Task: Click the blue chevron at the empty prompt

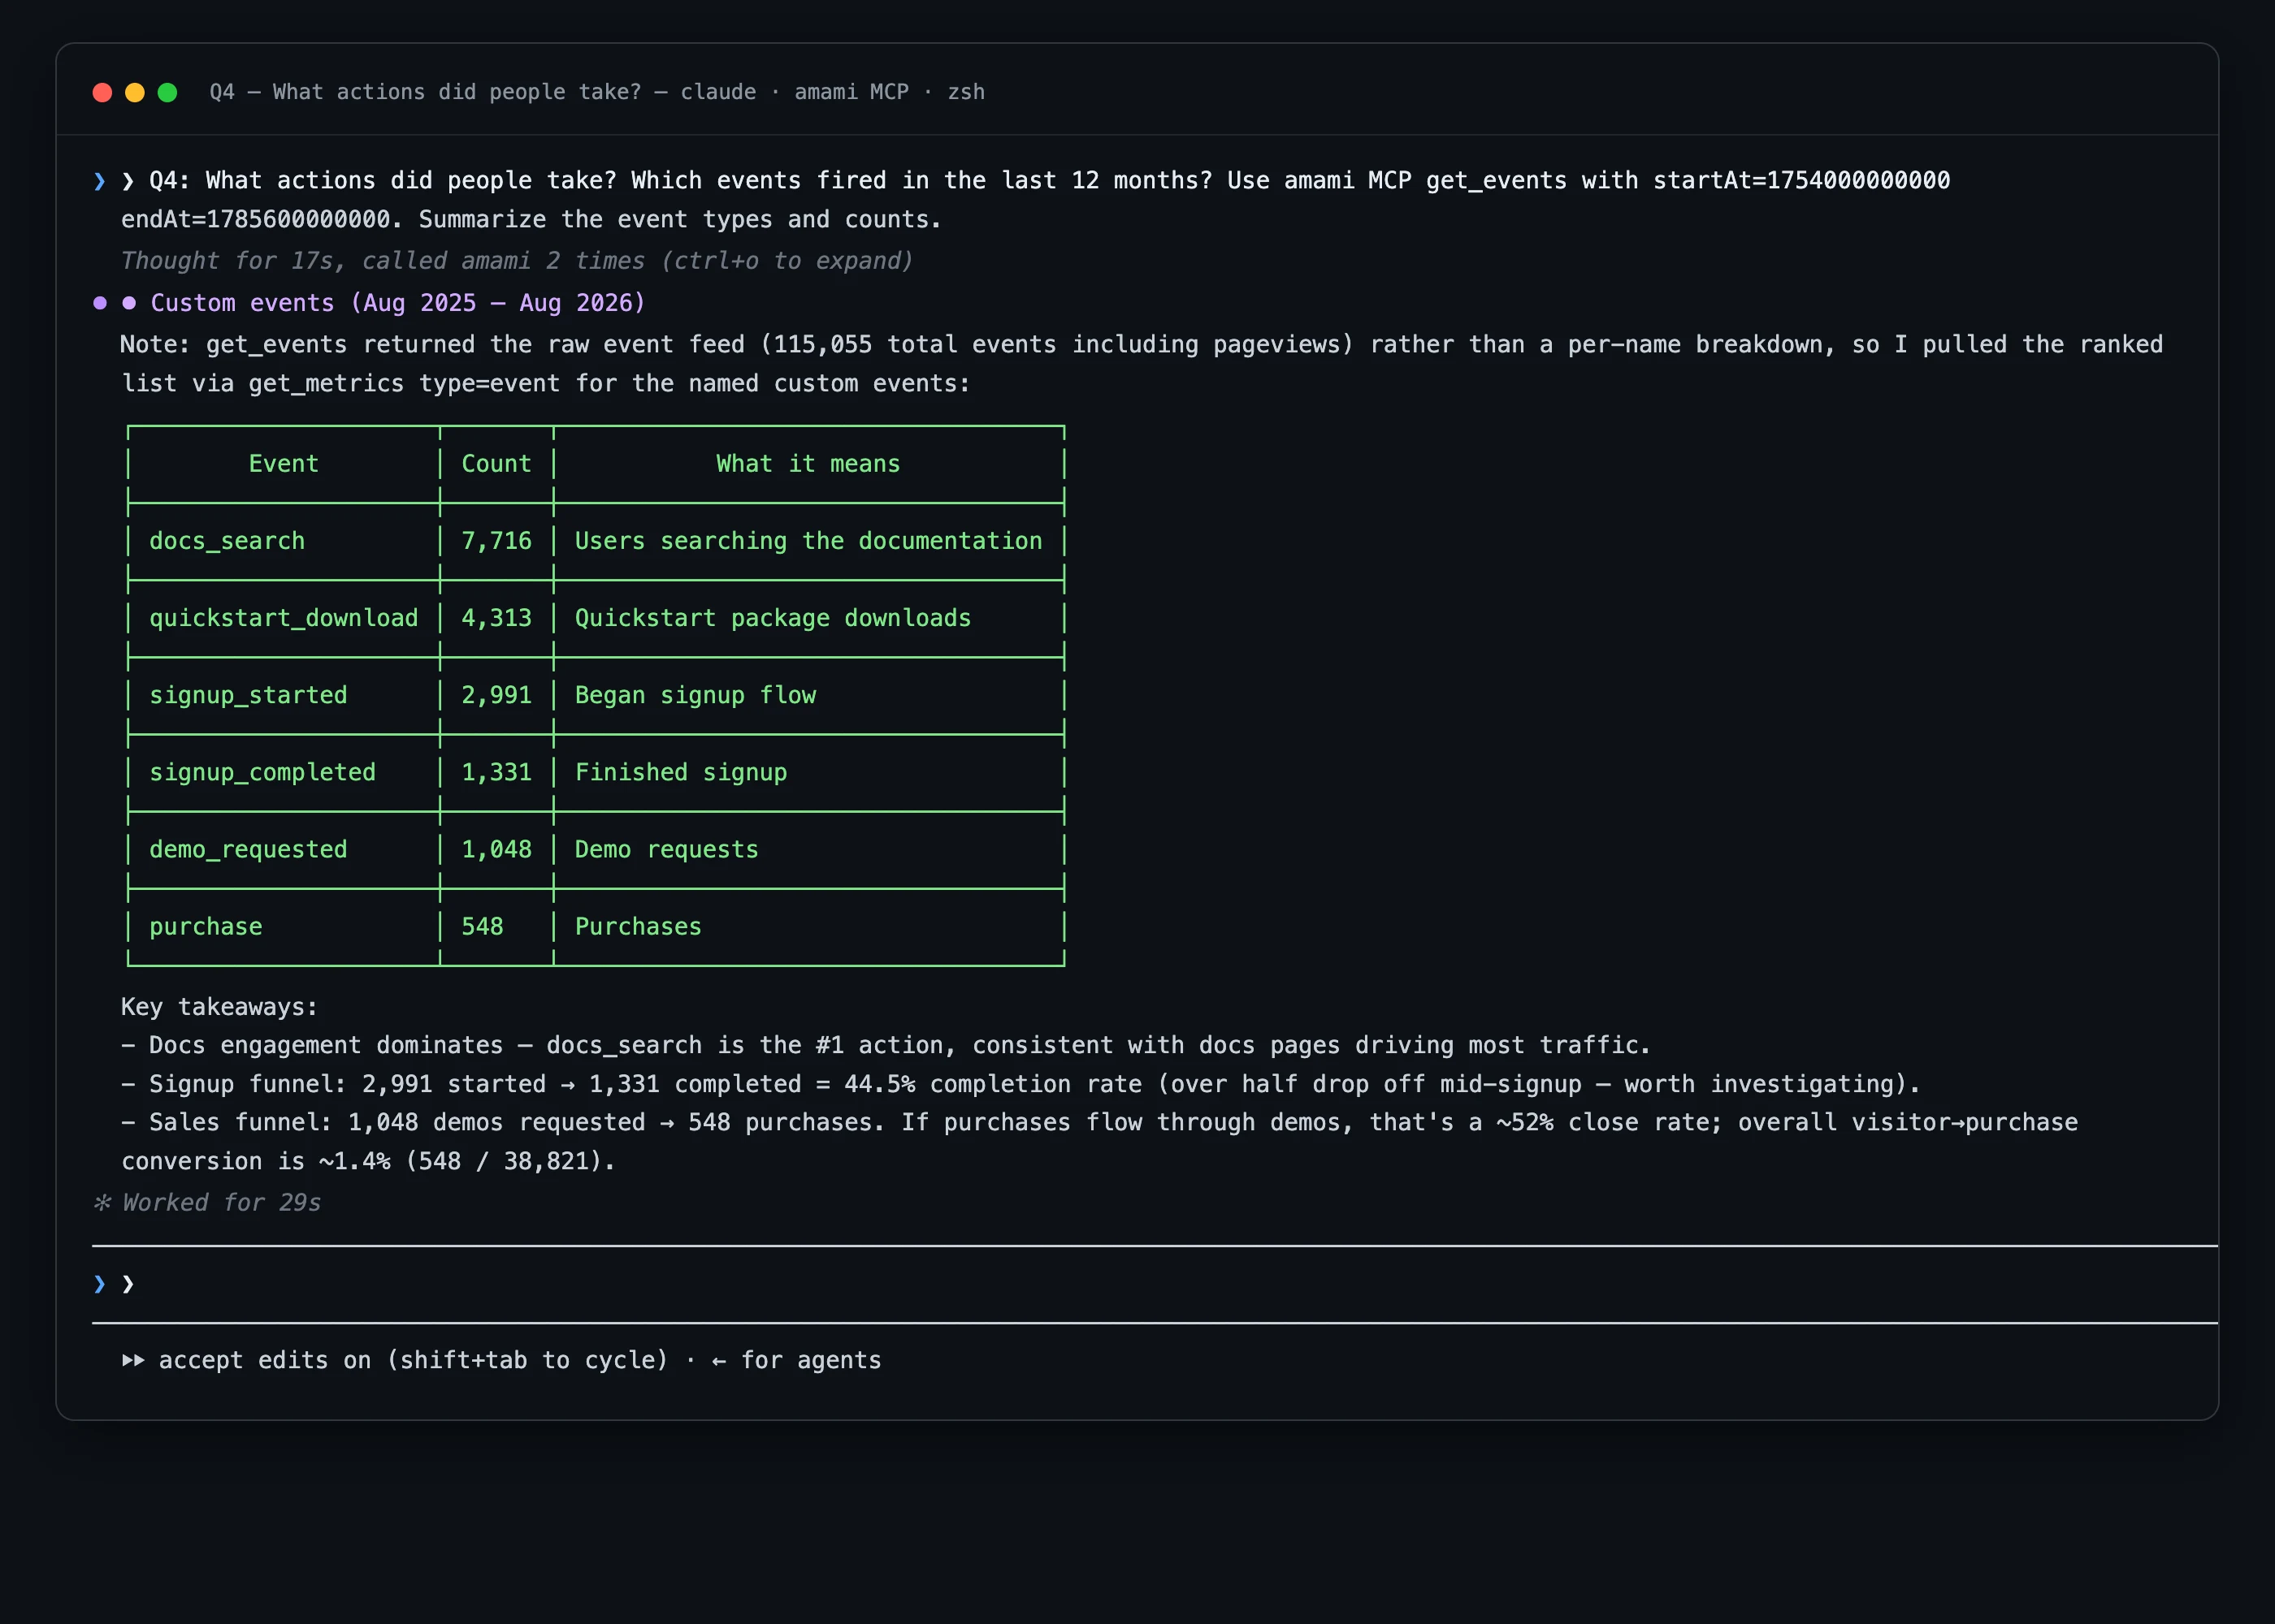Action: (99, 1284)
